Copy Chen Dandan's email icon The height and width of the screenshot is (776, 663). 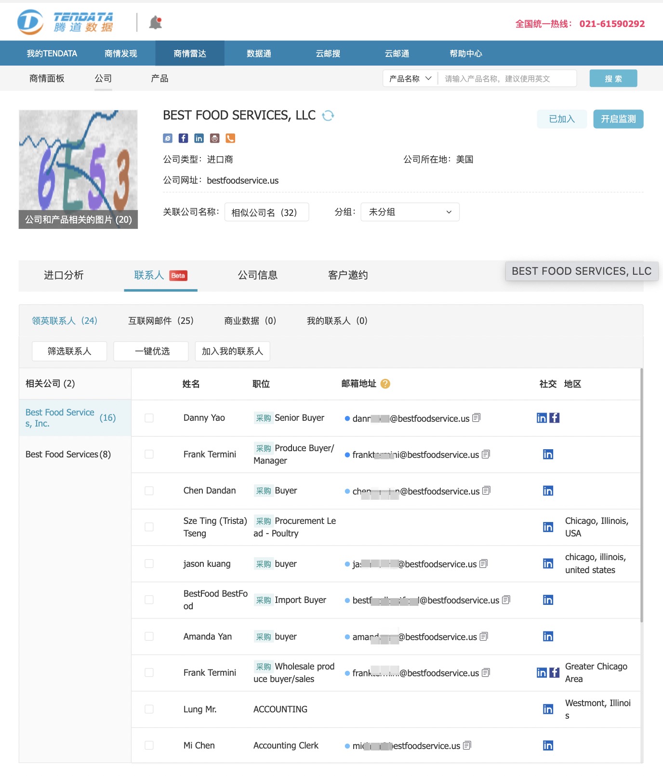[486, 491]
